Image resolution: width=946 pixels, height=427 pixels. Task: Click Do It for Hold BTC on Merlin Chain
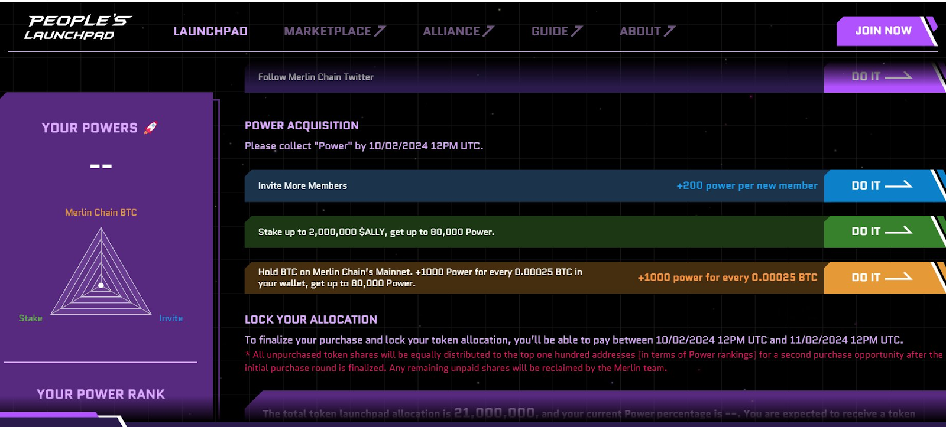click(x=883, y=278)
